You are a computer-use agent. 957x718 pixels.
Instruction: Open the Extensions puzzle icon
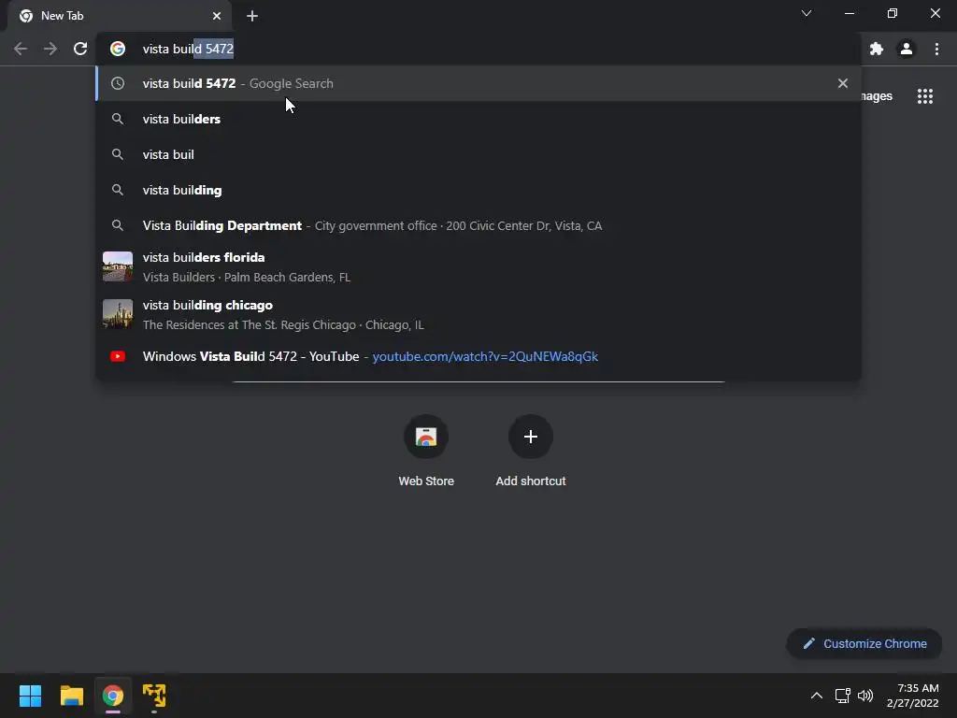point(877,49)
